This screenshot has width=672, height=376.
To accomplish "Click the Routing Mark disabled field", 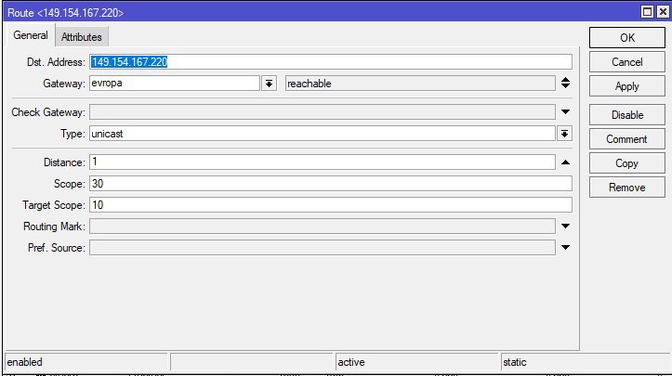I will point(323,227).
